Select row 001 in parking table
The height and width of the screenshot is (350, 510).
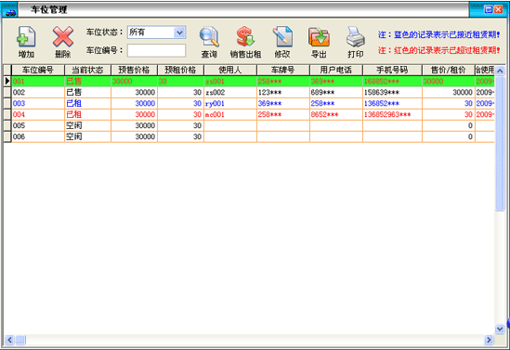(x=253, y=82)
